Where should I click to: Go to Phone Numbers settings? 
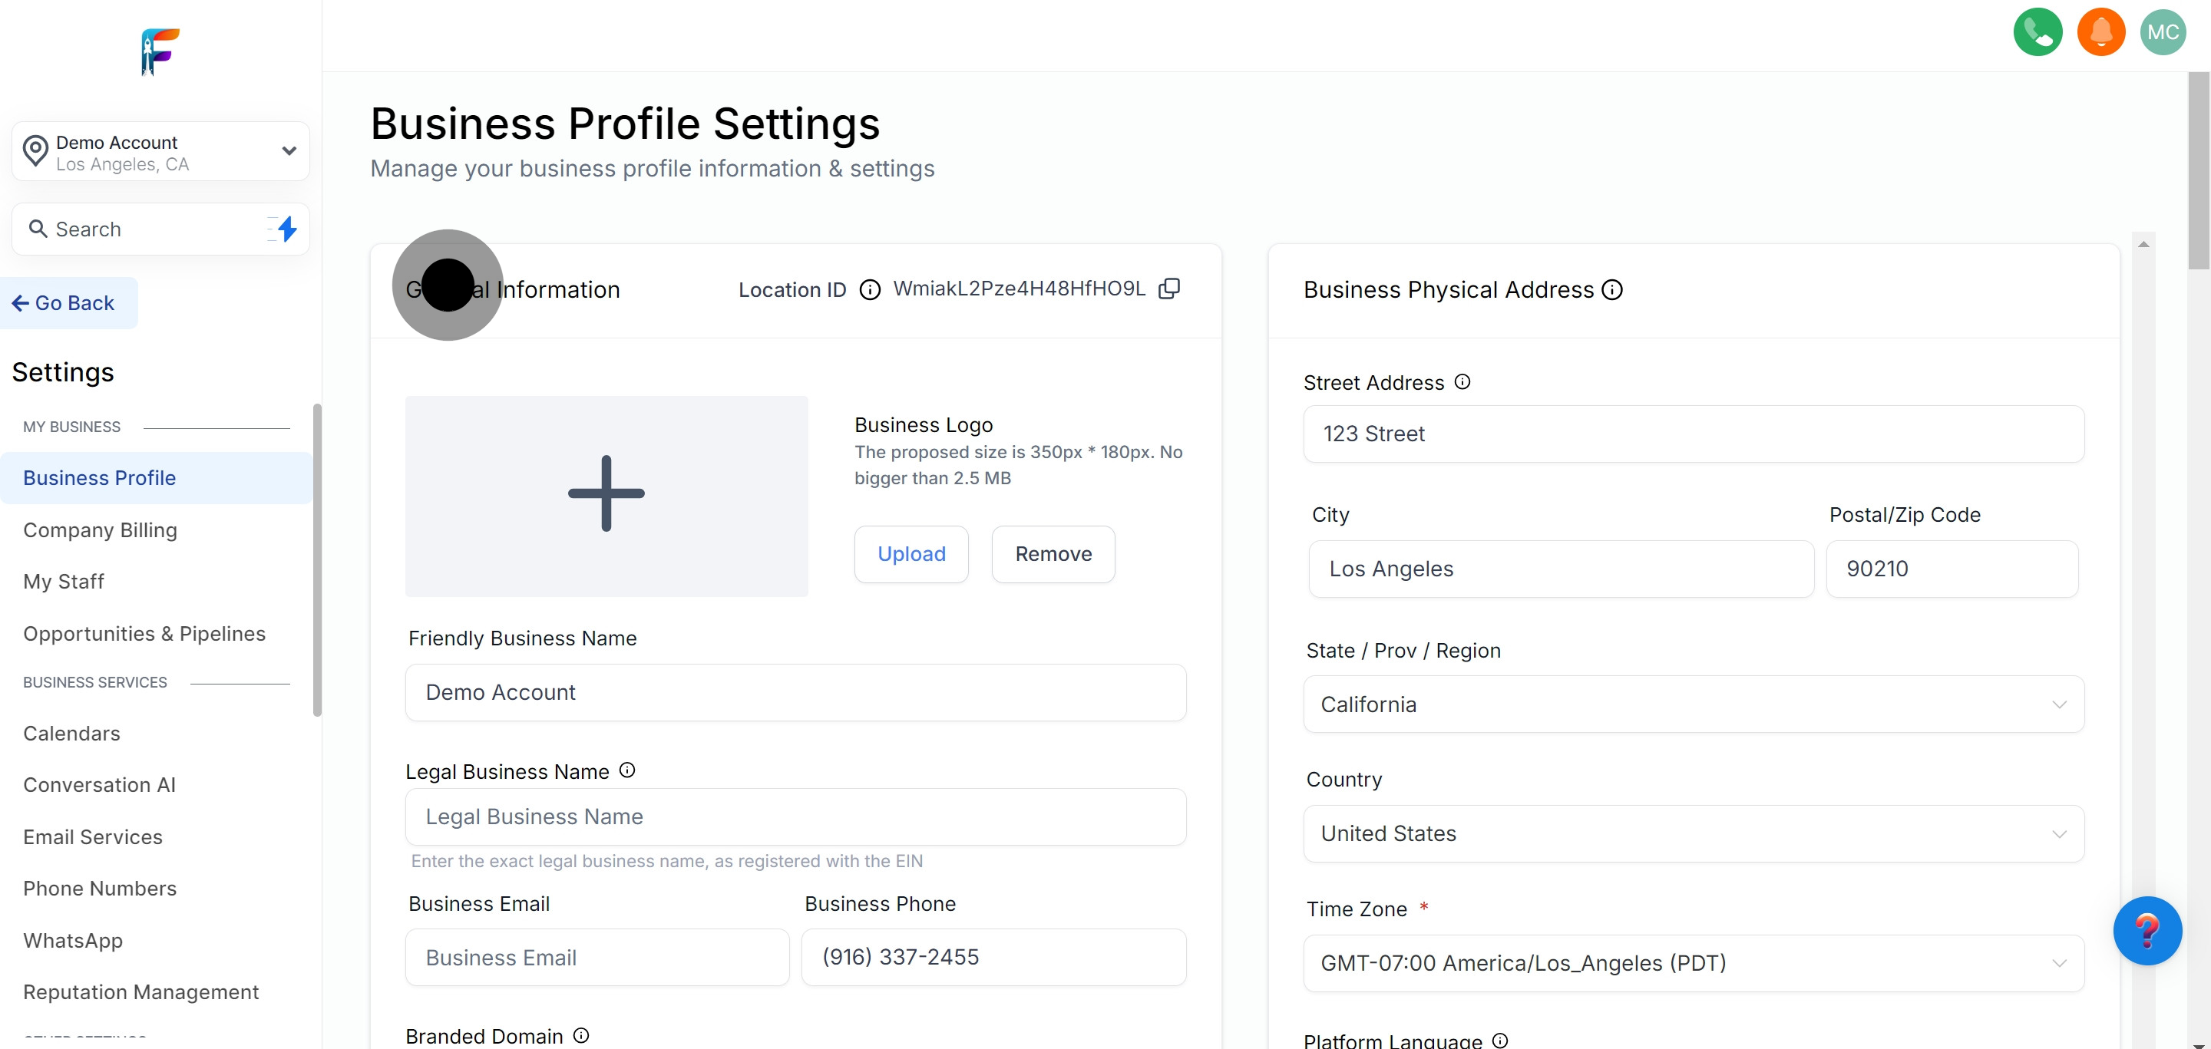(x=100, y=889)
